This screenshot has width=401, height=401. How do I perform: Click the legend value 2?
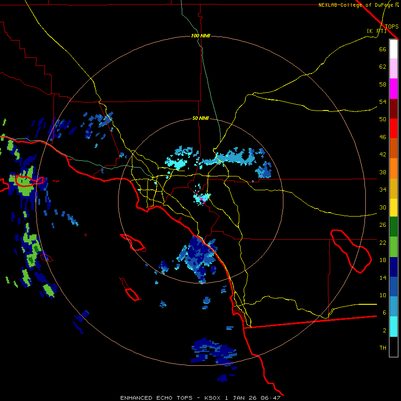385,331
